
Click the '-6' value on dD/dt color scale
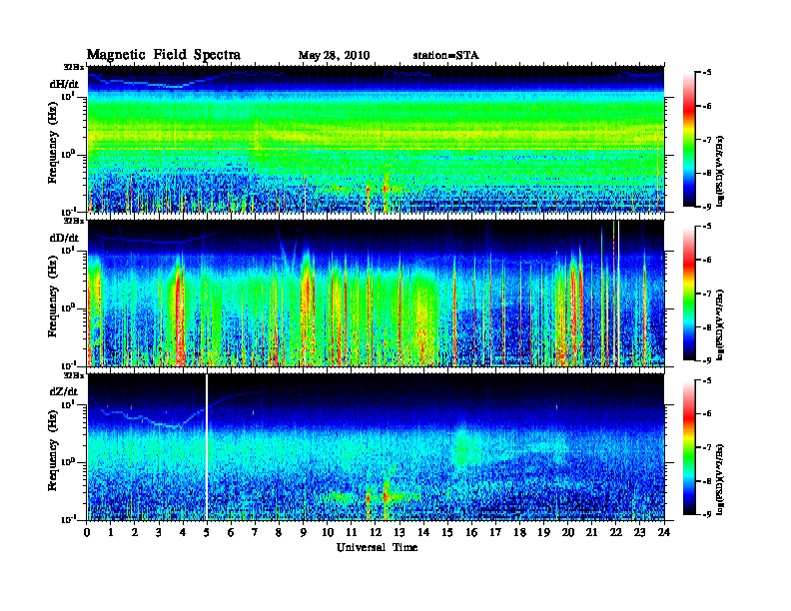(x=707, y=261)
